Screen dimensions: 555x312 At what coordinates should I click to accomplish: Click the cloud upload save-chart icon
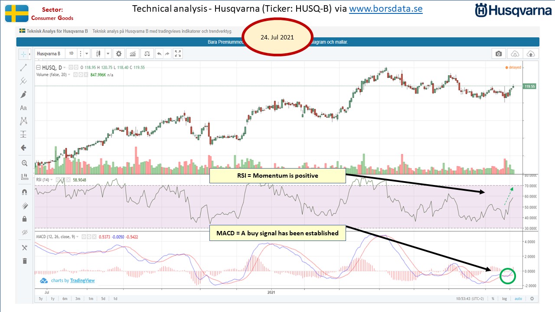click(x=531, y=54)
